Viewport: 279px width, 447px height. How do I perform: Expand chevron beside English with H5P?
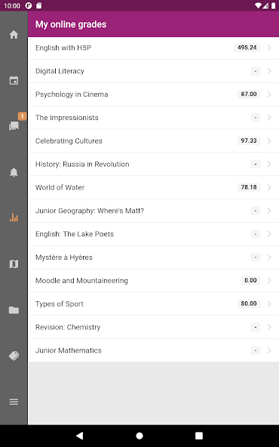[x=268, y=48]
